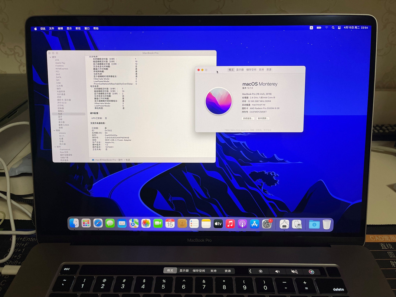The image size is (396, 297).
Task: Click the 软件更新 button
Action: (263, 118)
